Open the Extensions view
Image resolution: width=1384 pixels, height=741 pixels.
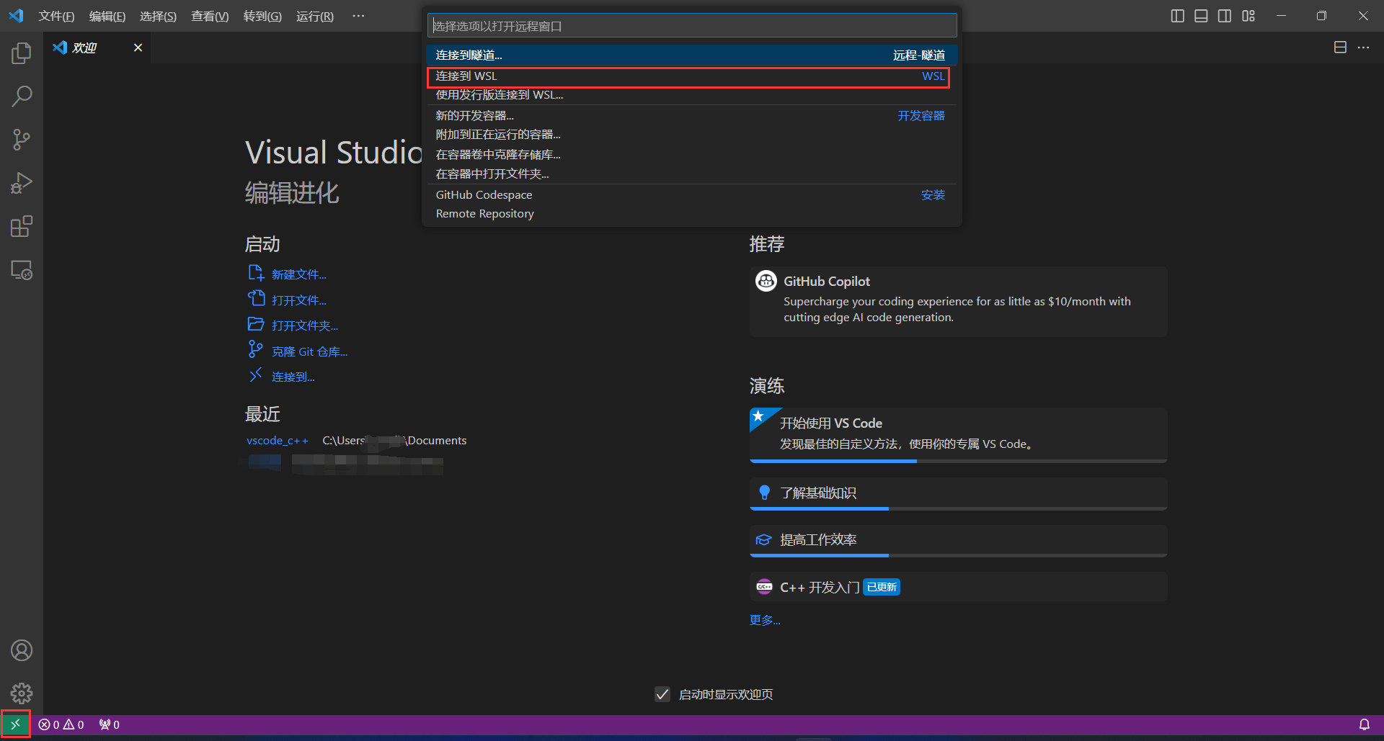22,226
